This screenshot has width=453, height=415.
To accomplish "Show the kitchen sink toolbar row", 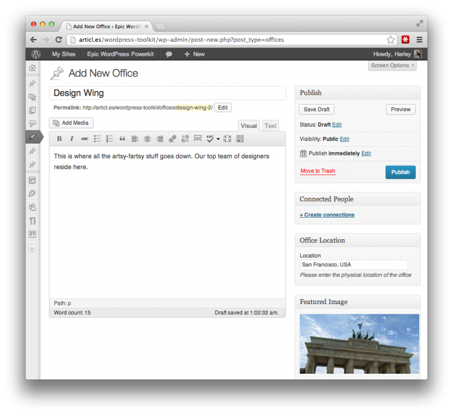I will (x=240, y=139).
